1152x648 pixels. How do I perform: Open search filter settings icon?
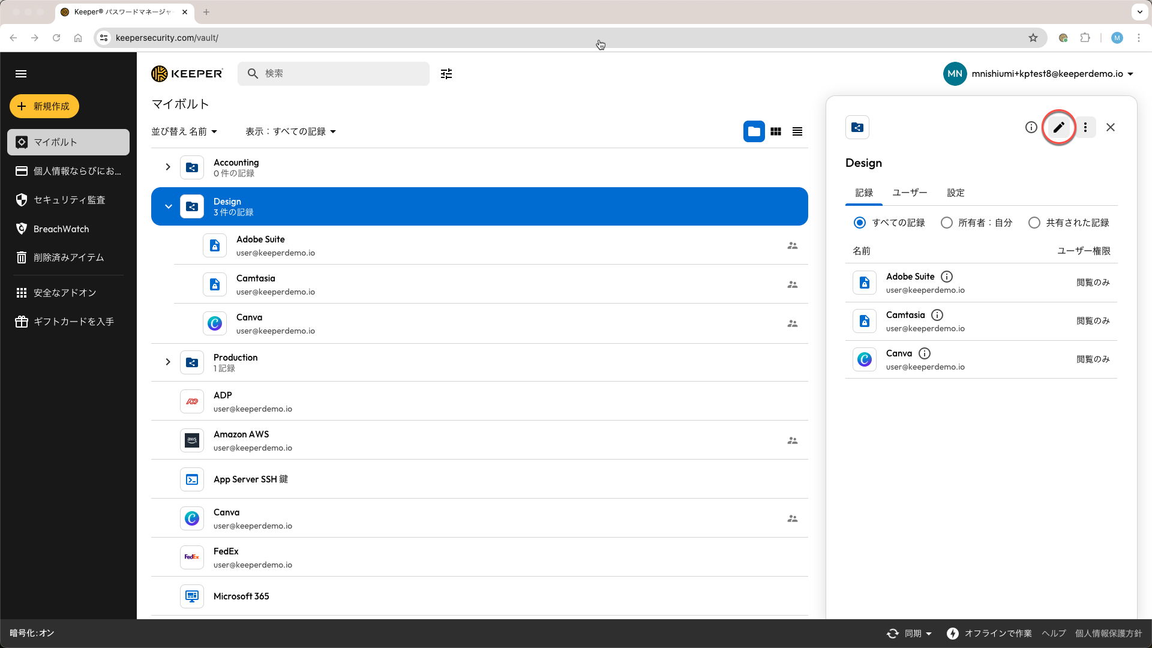(446, 74)
